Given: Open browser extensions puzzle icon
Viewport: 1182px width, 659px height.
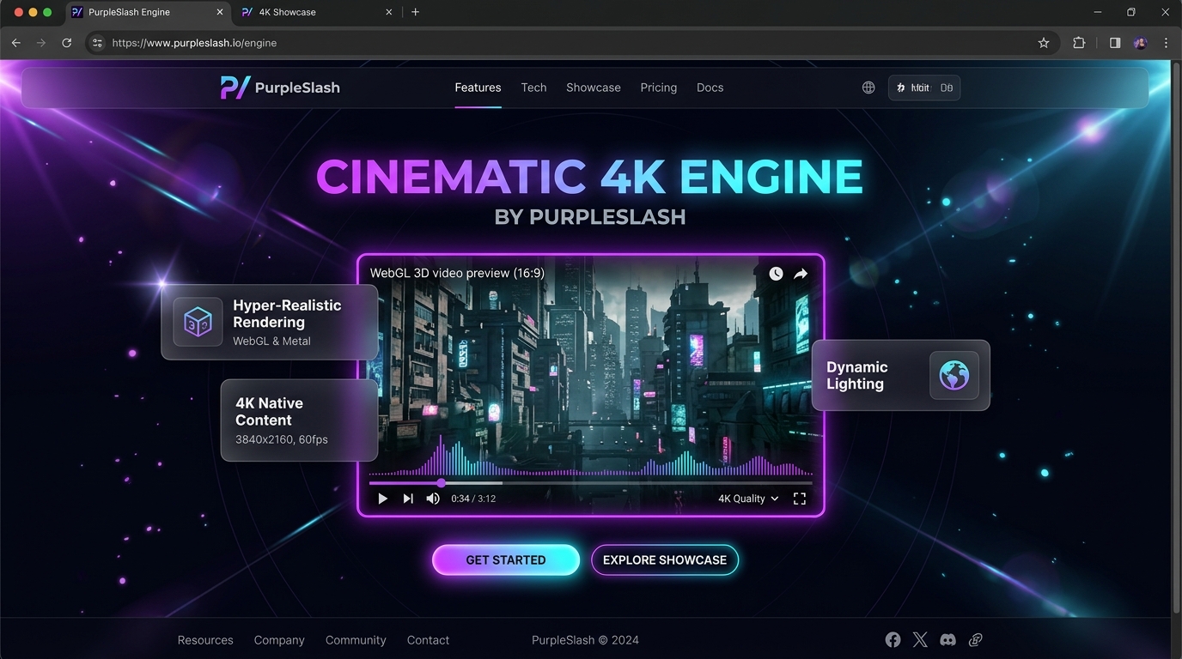Looking at the screenshot, I should pyautogui.click(x=1079, y=43).
